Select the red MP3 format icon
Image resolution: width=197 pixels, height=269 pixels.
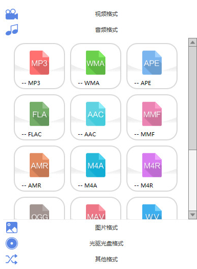click(x=39, y=63)
